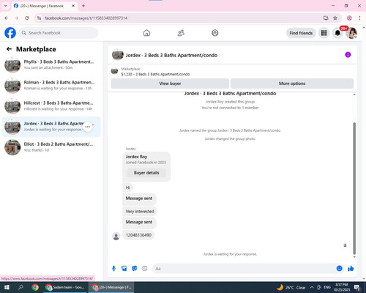The image size is (366, 293).
Task: Attach a file with the photo icon
Action: (x=124, y=269)
